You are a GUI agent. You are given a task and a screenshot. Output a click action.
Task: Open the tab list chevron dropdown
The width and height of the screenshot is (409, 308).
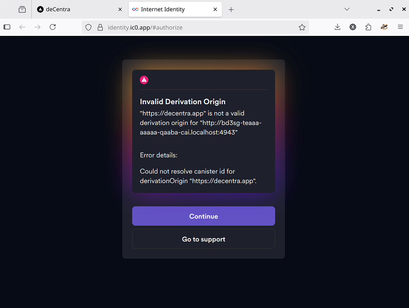(x=347, y=9)
